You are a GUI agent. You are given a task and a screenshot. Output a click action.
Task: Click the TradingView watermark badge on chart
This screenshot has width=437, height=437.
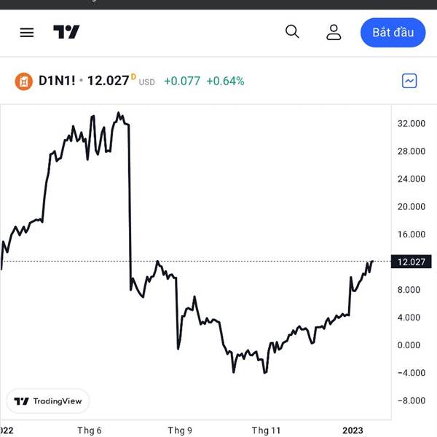click(x=47, y=401)
